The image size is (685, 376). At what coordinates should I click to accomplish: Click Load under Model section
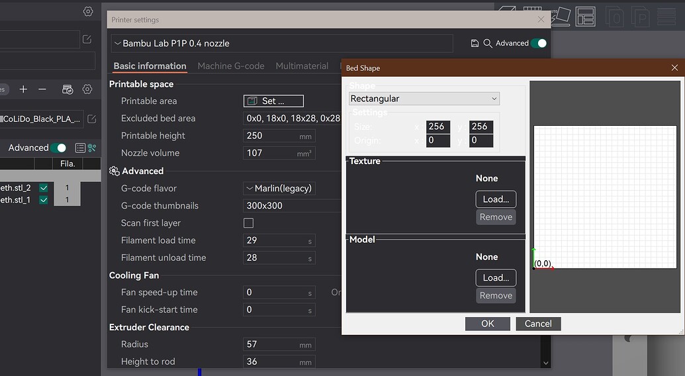[496, 278]
